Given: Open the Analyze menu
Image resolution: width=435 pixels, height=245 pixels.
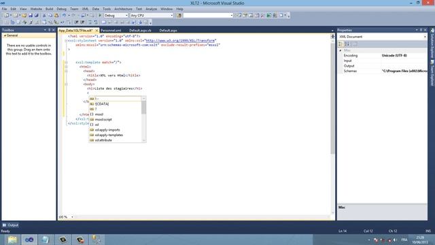Looking at the screenshot, I should [x=151, y=9].
